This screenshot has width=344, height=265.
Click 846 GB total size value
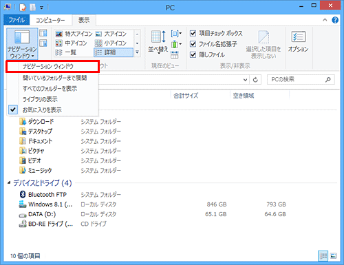[x=217, y=204]
